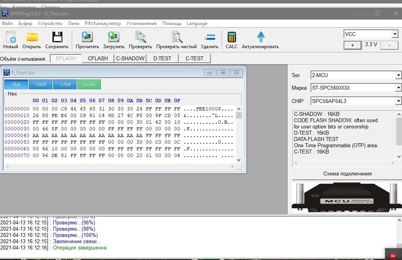Click the D_Flash.bin child window icon
The image size is (402, 260).
tap(6, 72)
